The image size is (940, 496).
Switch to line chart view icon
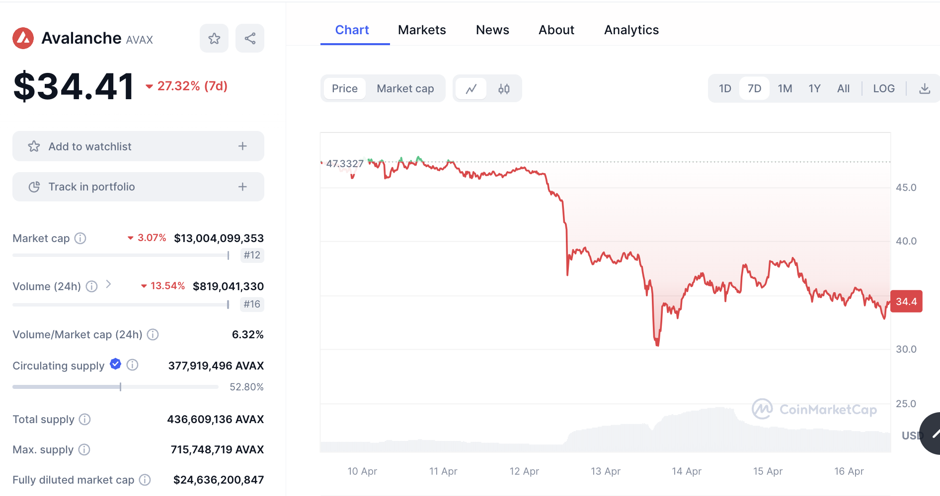click(x=471, y=89)
